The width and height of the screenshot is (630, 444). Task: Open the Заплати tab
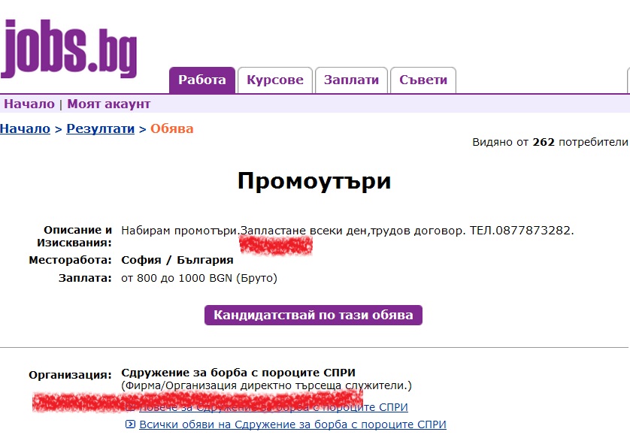coord(351,80)
